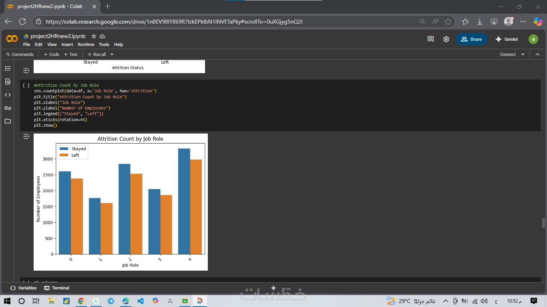Open browser Downloads icon
The width and height of the screenshot is (547, 307).
(x=480, y=22)
